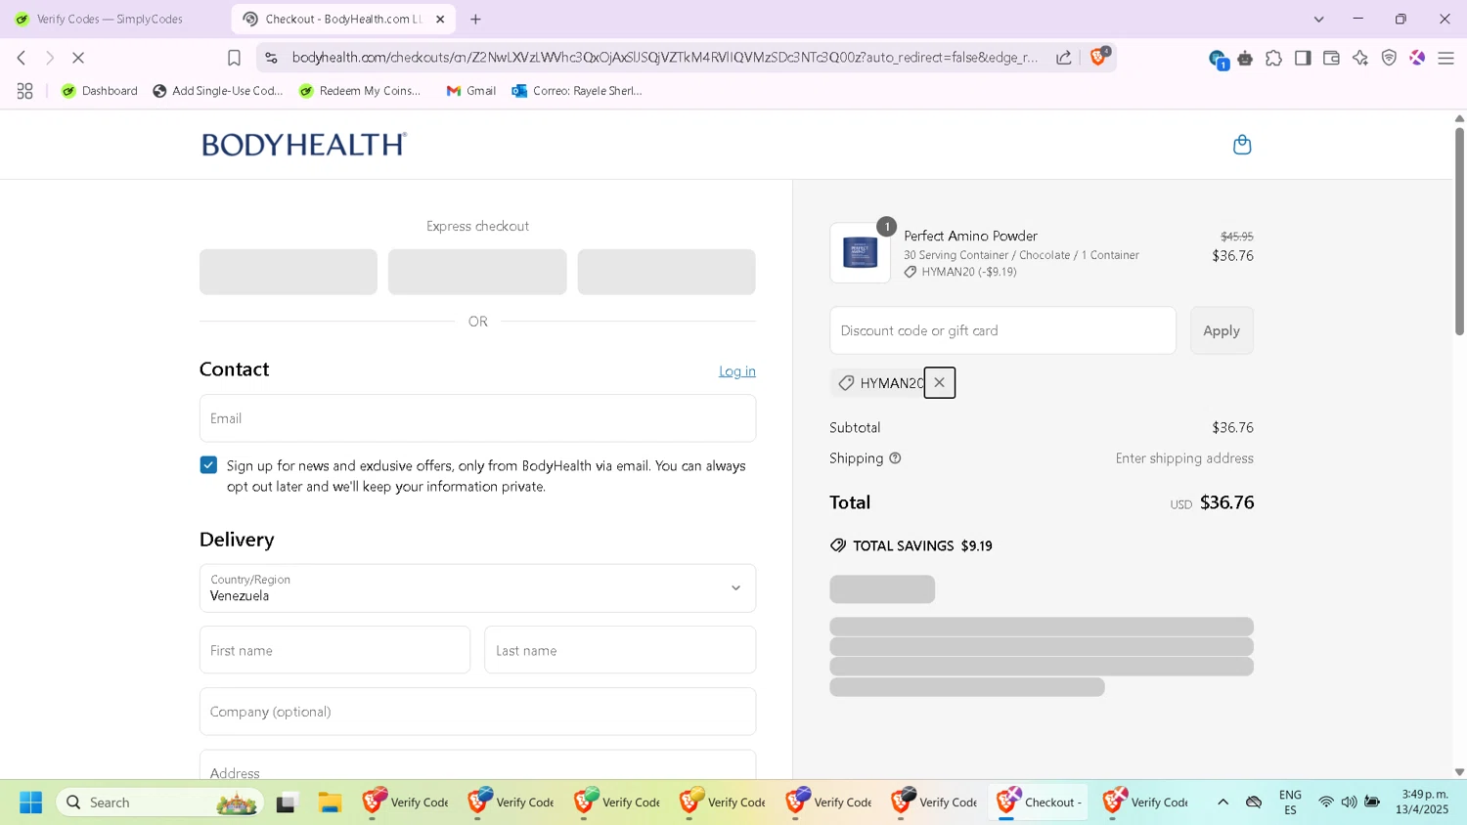Open Leo AI sparkle icon
The image size is (1467, 825).
coord(1360,59)
